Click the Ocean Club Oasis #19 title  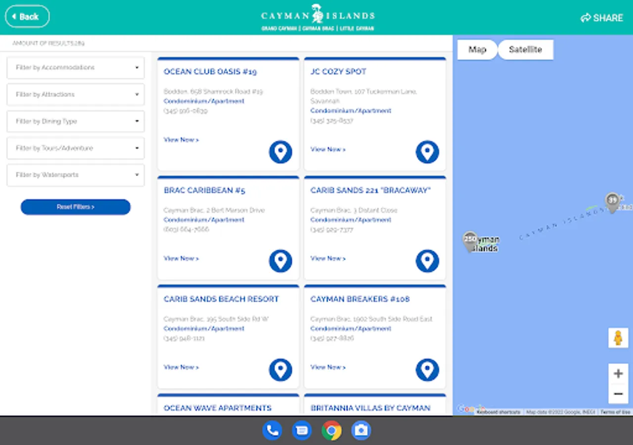point(210,72)
